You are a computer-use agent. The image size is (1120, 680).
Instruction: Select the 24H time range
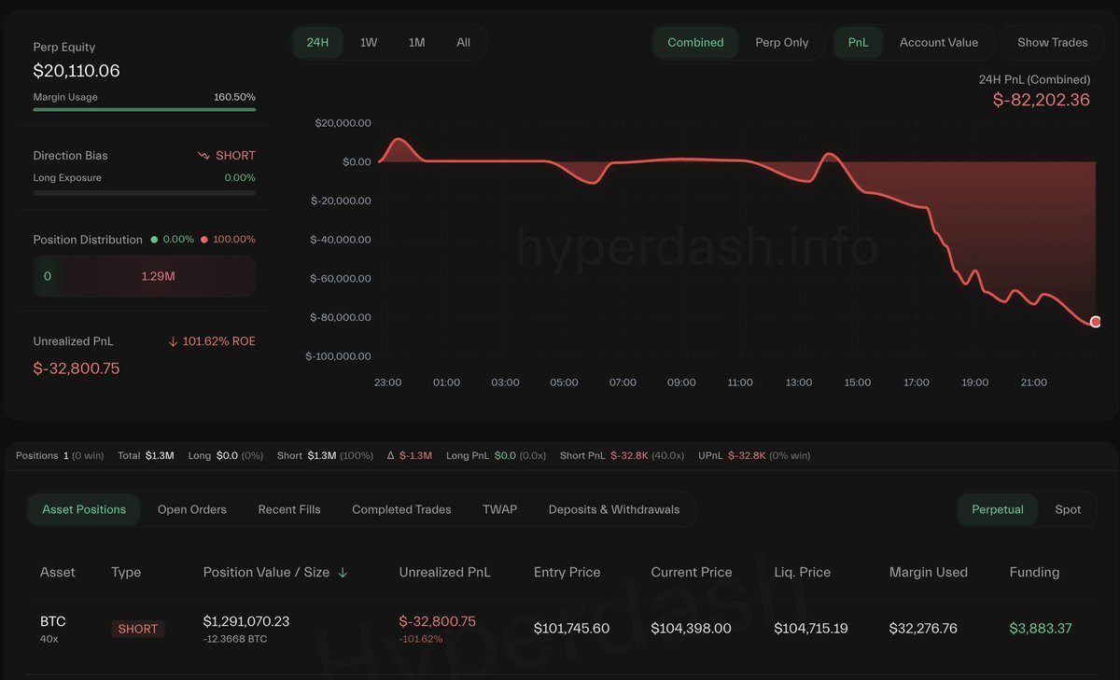[x=317, y=43]
